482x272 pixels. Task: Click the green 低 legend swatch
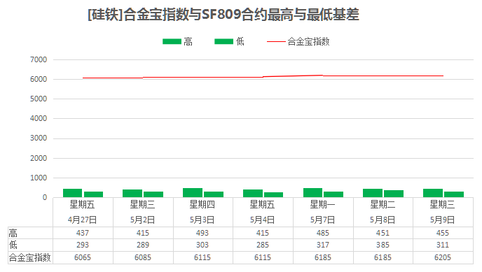(x=223, y=41)
